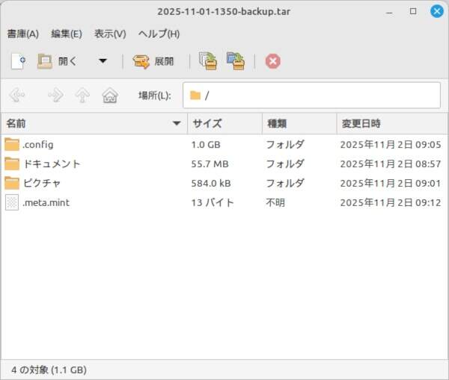Select the ピクチャ folder icon

(x=12, y=183)
